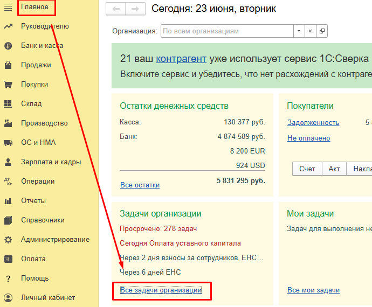Click the Просрочено: 278 задач line

159,229
